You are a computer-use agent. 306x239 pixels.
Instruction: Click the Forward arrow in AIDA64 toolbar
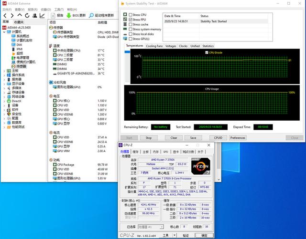coord(12,16)
